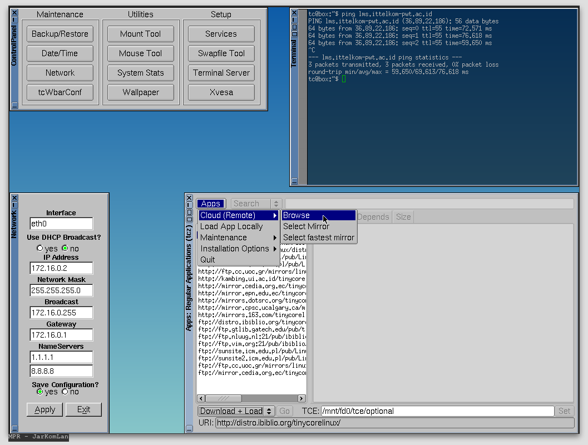Image resolution: width=588 pixels, height=445 pixels.
Task: Choose no for Save Configuration
Action: (x=65, y=392)
